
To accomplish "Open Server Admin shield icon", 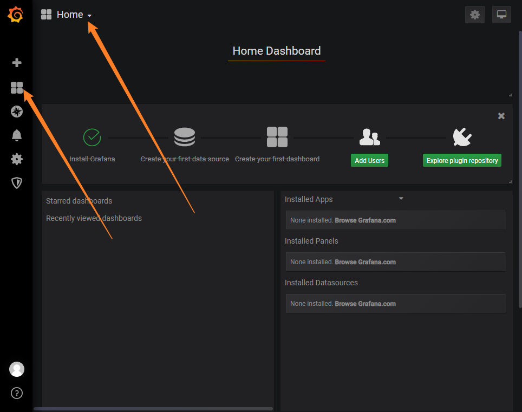I will [17, 183].
